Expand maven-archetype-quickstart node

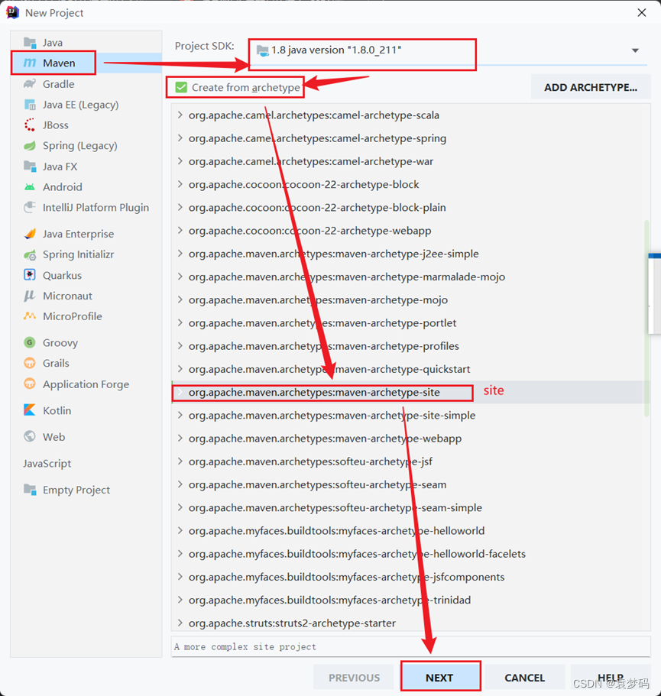180,369
